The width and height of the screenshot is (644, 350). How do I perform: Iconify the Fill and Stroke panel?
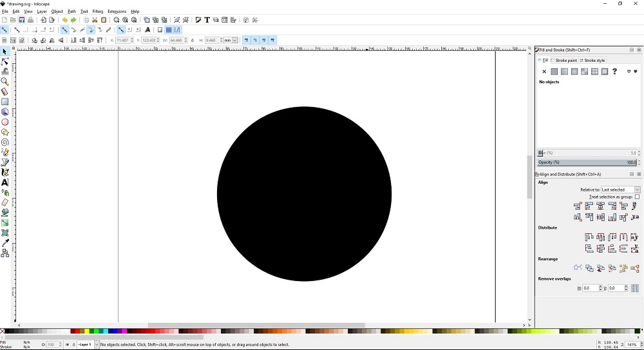tap(632, 50)
